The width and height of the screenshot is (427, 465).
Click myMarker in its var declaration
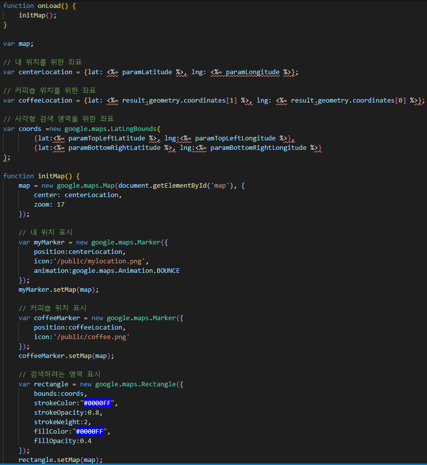[x=49, y=242]
